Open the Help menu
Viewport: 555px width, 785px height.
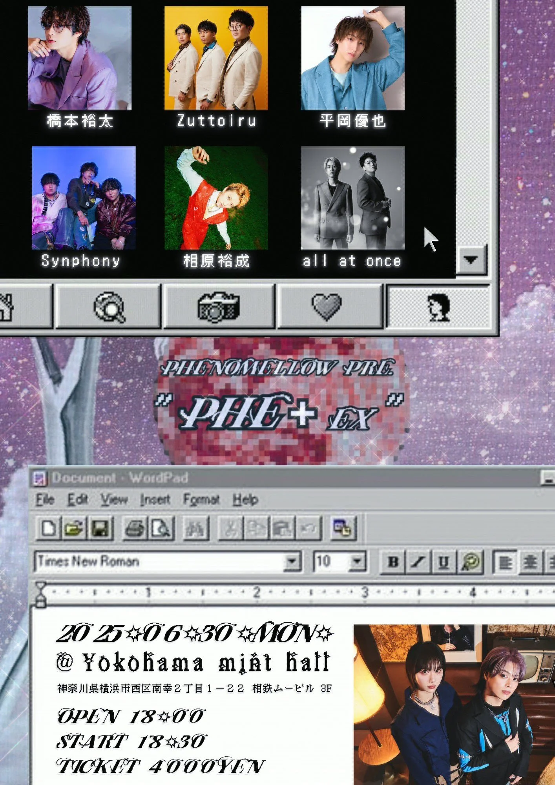(245, 500)
